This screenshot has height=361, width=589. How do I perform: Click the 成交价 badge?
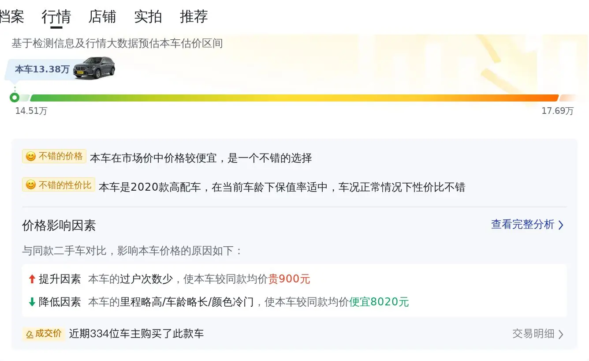pyautogui.click(x=44, y=334)
